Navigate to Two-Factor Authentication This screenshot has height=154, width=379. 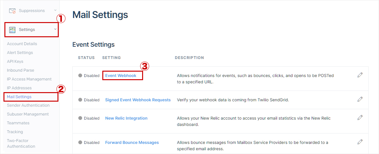[x=21, y=144]
